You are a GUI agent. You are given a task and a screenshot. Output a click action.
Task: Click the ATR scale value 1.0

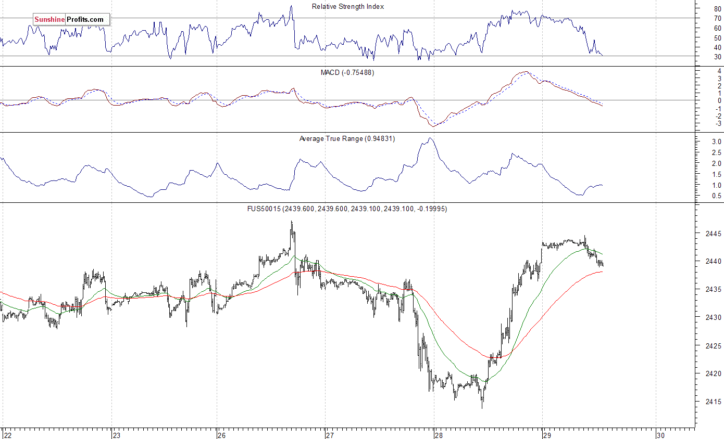click(716, 185)
